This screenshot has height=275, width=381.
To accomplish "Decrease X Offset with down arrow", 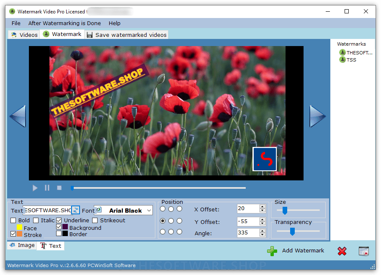I will (262, 211).
